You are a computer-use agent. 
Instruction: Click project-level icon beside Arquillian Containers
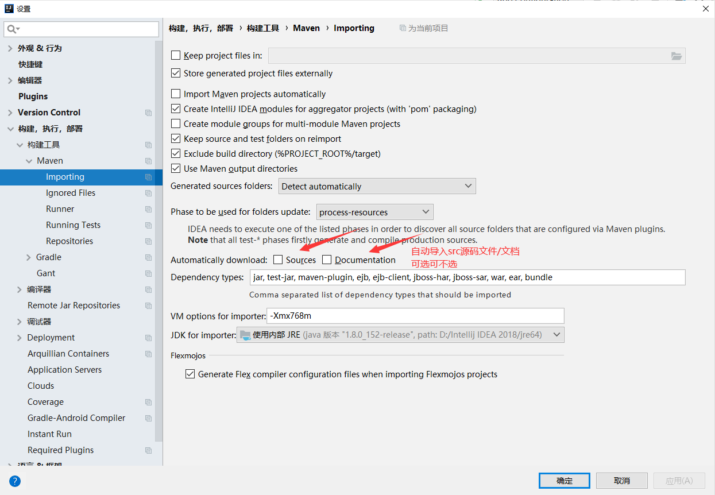tap(148, 354)
